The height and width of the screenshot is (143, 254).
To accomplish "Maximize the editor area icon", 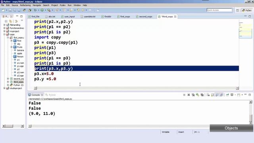I will [250, 16].
